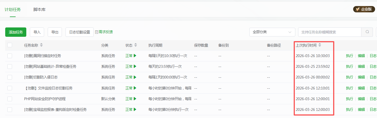This screenshot has width=377, height=118.
Task: Click timestamp 2026-03-26 10:30:03
Action: [x=313, y=56]
